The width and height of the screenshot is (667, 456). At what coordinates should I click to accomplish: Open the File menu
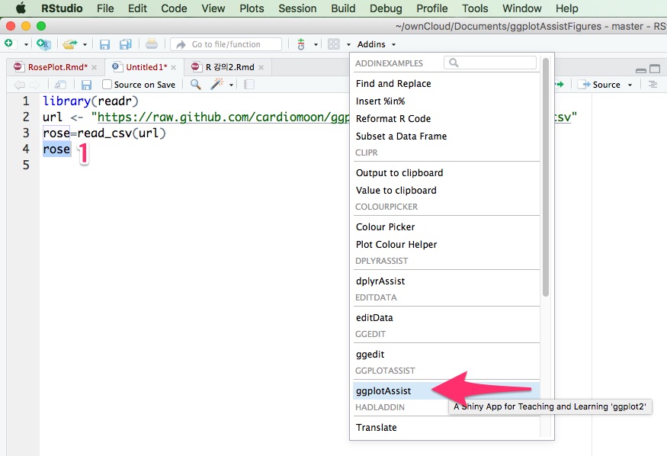point(105,8)
